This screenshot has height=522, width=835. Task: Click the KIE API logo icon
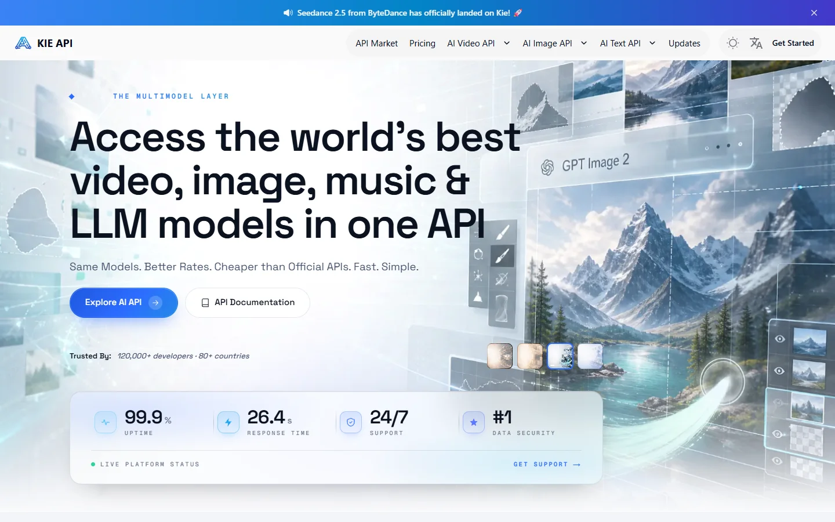point(23,43)
